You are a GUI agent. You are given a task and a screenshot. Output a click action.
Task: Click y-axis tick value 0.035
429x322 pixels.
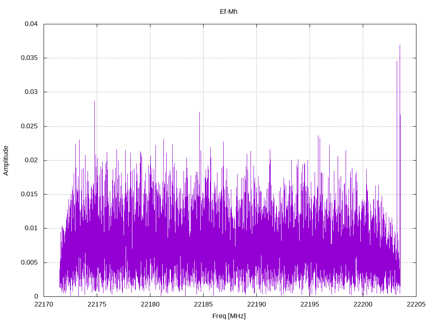pyautogui.click(x=29, y=58)
